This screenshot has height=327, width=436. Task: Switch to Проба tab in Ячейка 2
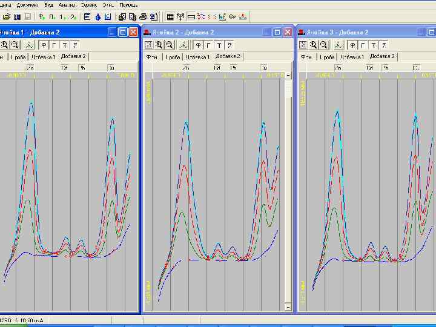[173, 57]
